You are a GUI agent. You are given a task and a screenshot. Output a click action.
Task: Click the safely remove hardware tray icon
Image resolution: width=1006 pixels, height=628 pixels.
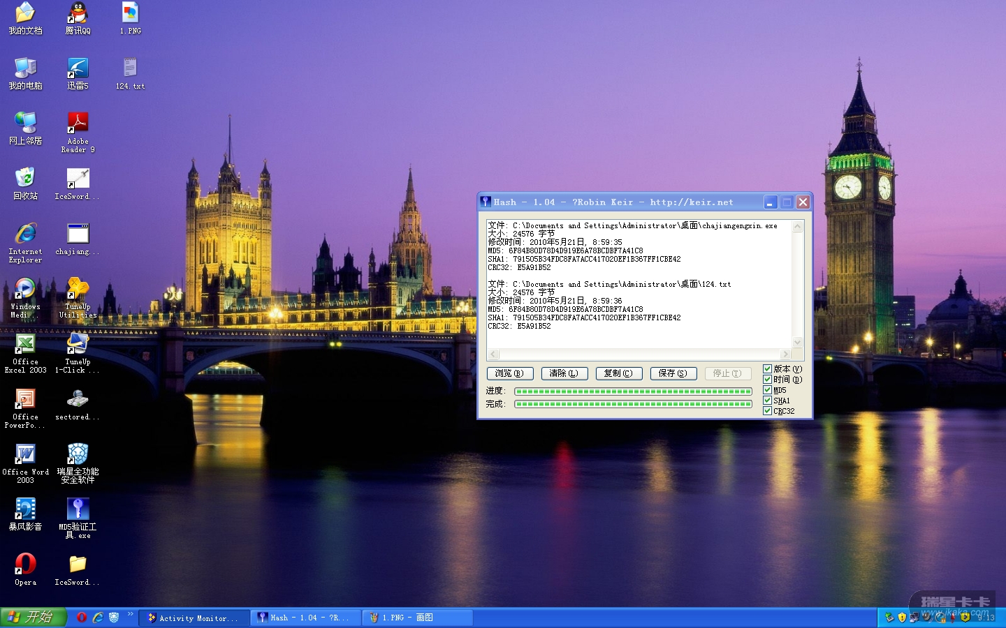889,618
